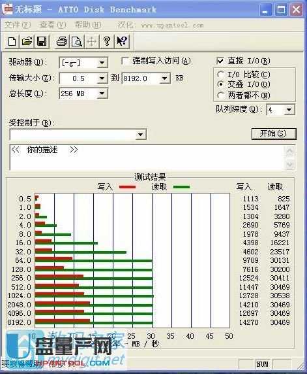Viewport: 307px width, 374px height.
Task: Click the description box scroll up arrow
Action: click(x=290, y=151)
